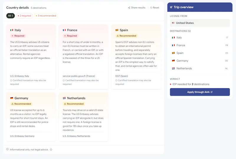This screenshot has height=159, width=236.
Task: Click 'Informational only, not legal advice.' text
Action: pos(29,150)
